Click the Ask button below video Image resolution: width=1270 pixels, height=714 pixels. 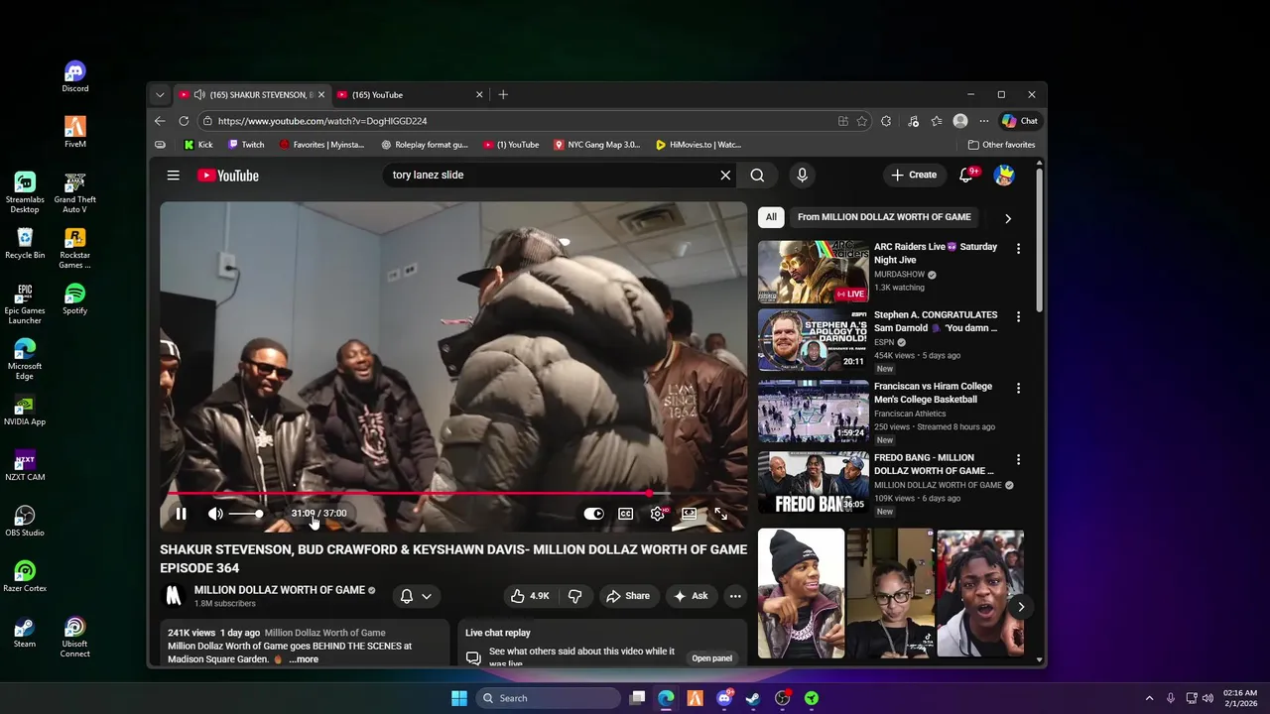(x=691, y=596)
